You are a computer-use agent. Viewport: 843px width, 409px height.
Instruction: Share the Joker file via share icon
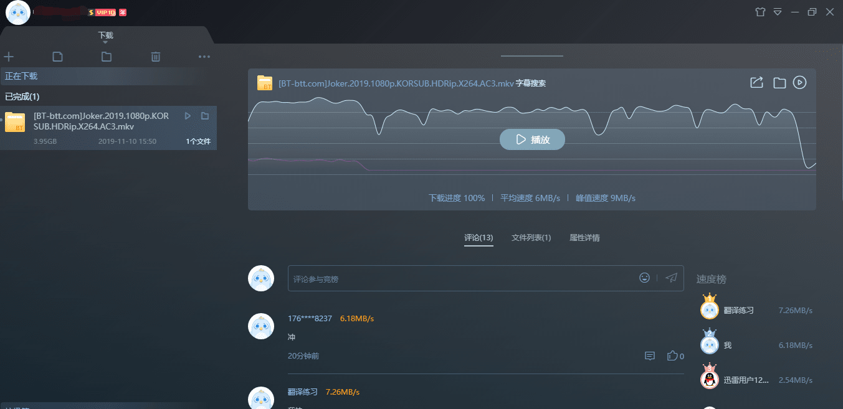click(x=756, y=82)
